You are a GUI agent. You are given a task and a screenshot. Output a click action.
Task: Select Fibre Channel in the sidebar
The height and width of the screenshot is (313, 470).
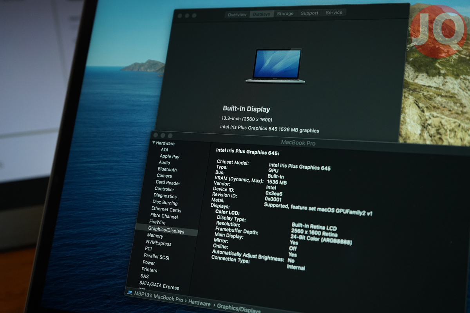(164, 216)
